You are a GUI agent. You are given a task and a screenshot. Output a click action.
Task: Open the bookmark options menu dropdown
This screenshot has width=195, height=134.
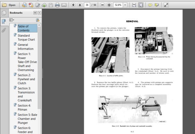point(12,20)
